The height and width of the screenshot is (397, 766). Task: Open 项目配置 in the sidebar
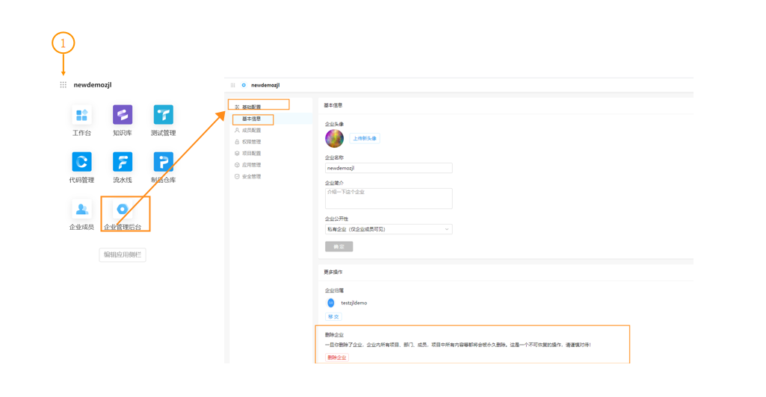coord(252,153)
